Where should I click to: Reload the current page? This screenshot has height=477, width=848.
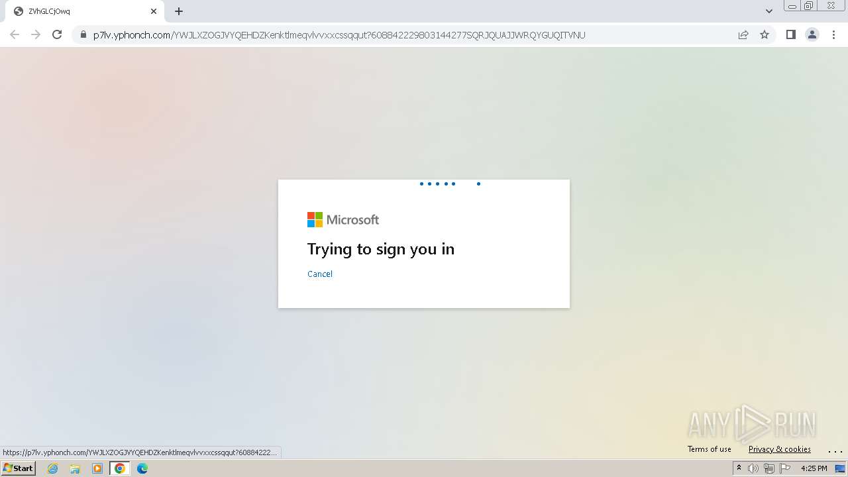tap(57, 34)
